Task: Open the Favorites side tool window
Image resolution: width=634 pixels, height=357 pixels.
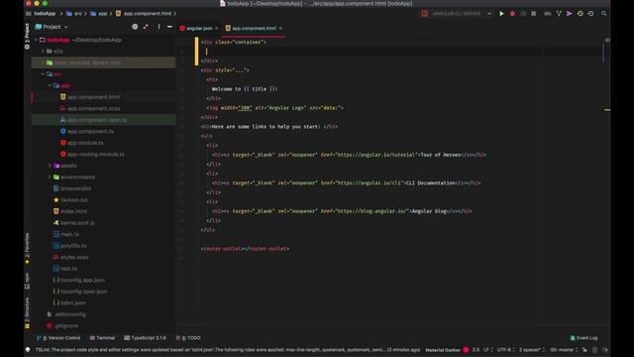Action: point(27,249)
